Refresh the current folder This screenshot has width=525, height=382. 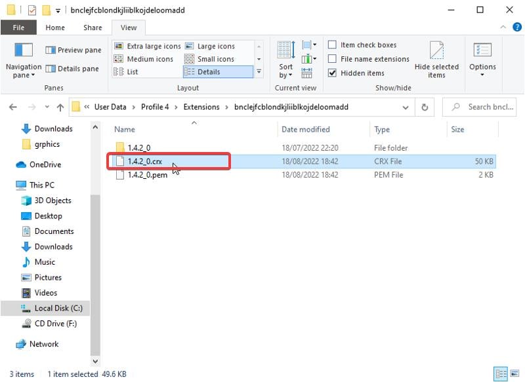point(425,107)
